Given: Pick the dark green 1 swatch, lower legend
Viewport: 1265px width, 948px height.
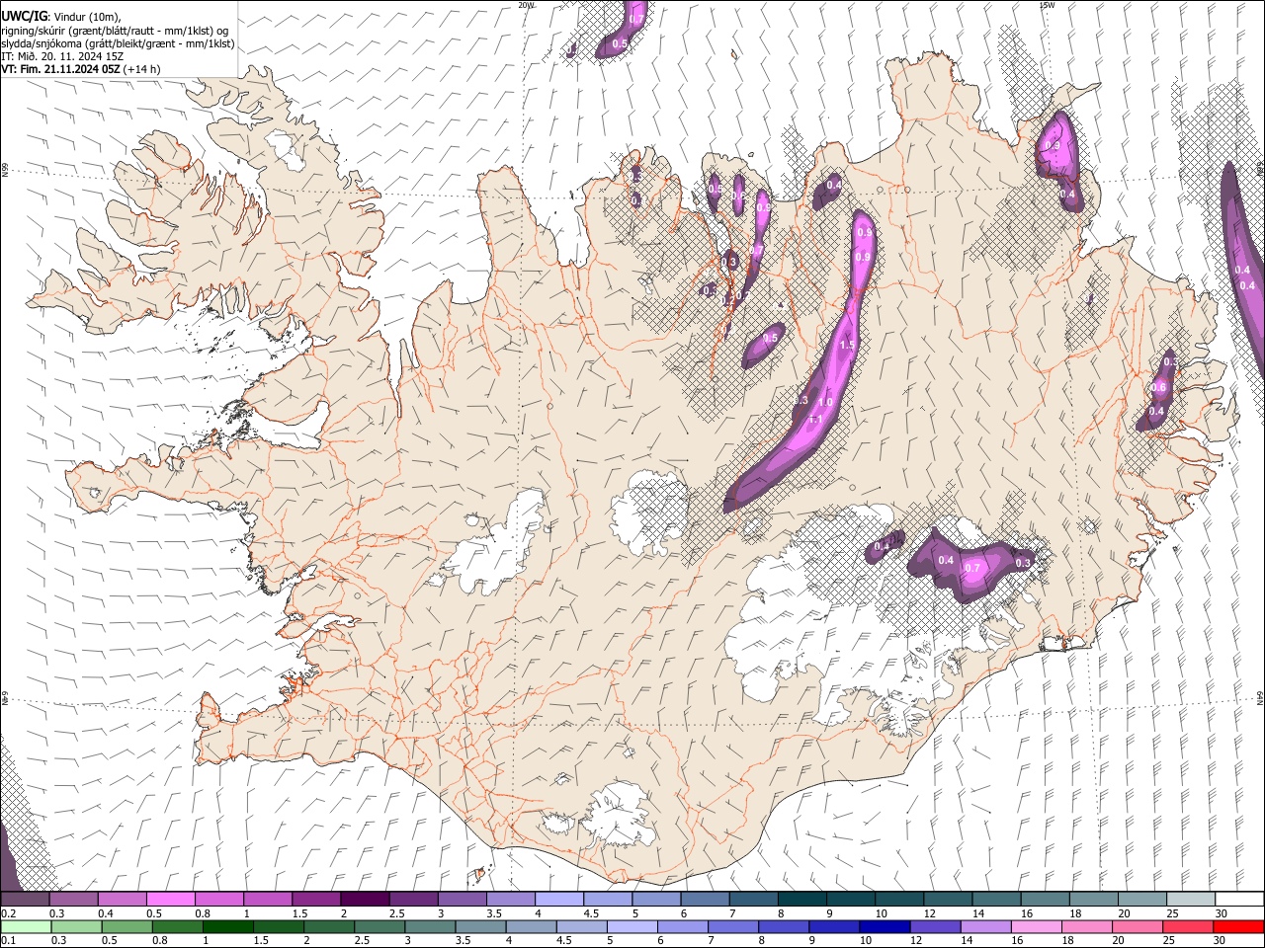Looking at the screenshot, I should tap(227, 927).
